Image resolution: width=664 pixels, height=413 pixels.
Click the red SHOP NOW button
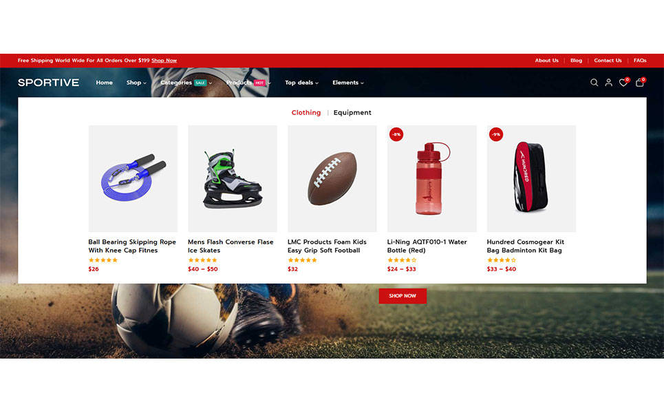click(403, 296)
